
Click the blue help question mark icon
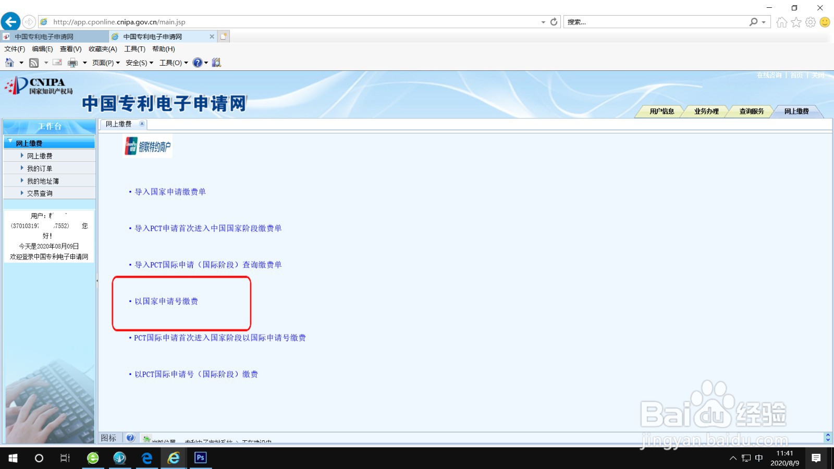[x=198, y=63]
